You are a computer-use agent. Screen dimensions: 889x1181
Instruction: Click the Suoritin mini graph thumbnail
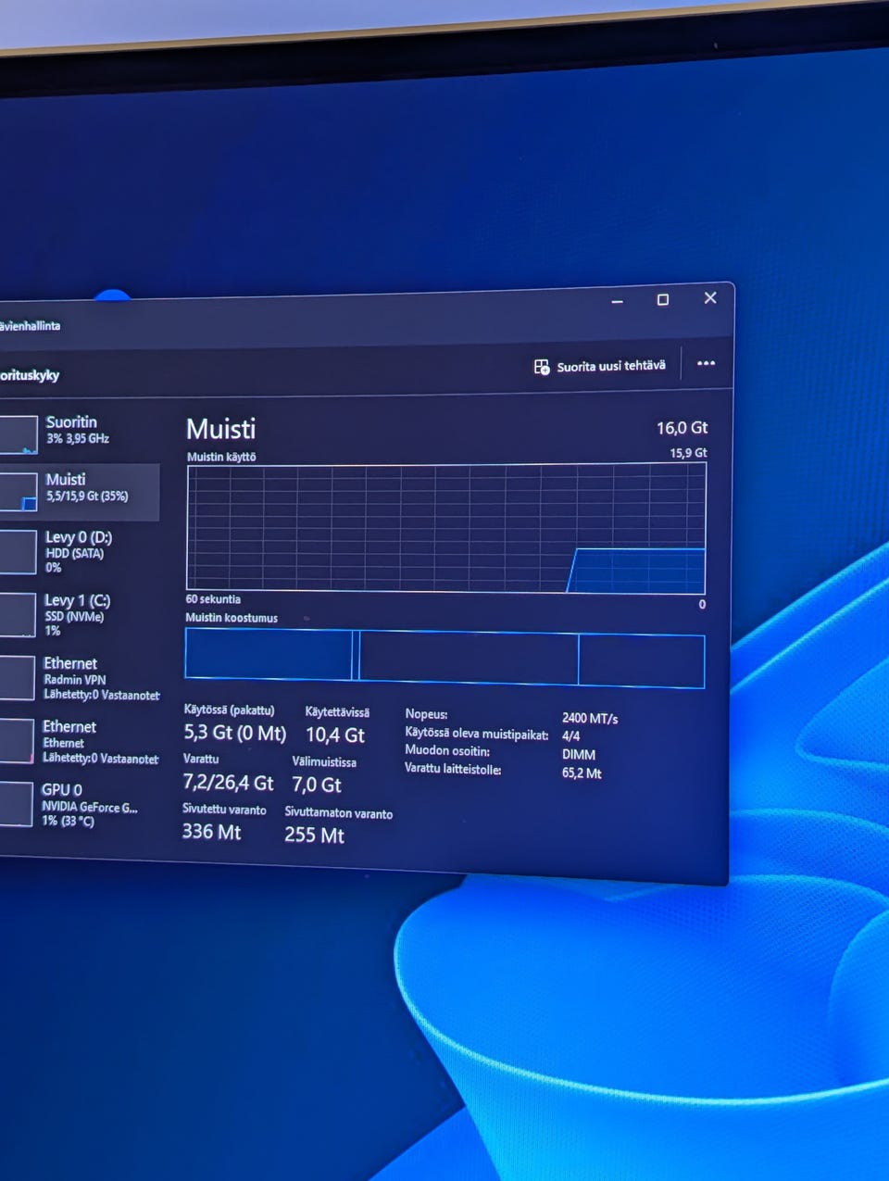tap(19, 435)
